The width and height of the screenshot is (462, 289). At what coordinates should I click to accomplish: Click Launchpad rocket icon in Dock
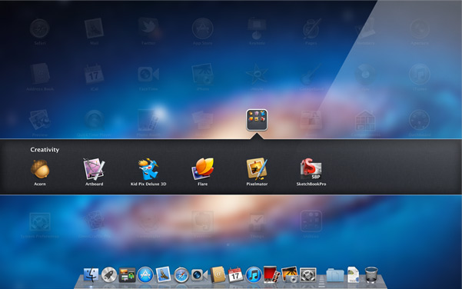tap(109, 274)
